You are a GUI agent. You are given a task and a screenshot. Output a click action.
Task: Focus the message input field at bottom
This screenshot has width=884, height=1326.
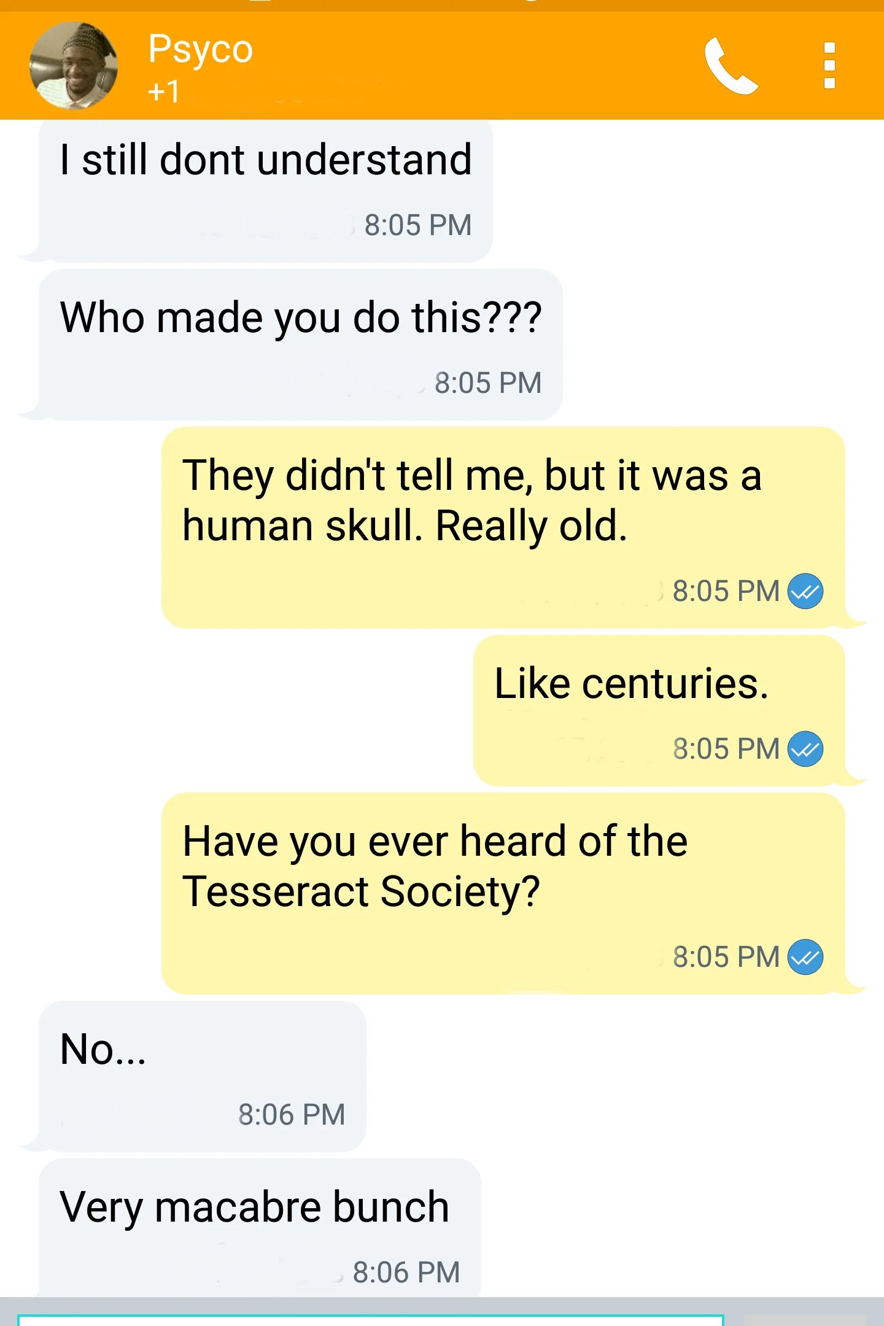coord(371,1320)
